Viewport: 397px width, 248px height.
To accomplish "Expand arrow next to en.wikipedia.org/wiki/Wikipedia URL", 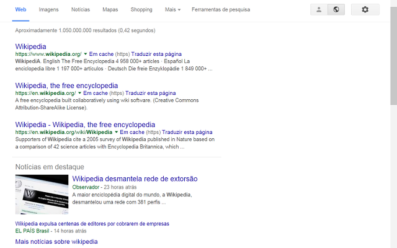I will point(116,132).
